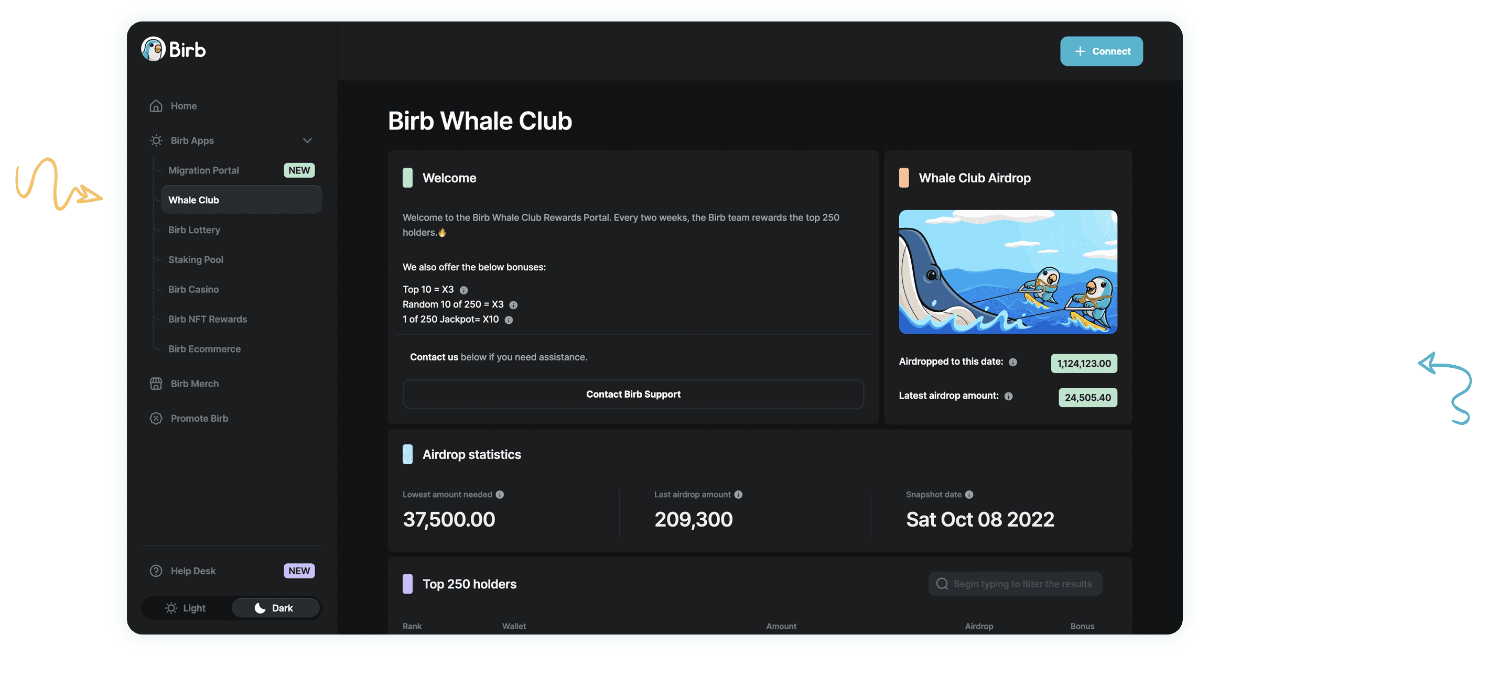Viewport: 1510px width, 700px height.
Task: Click info icon next to Top 10 = X3
Action: pos(463,291)
